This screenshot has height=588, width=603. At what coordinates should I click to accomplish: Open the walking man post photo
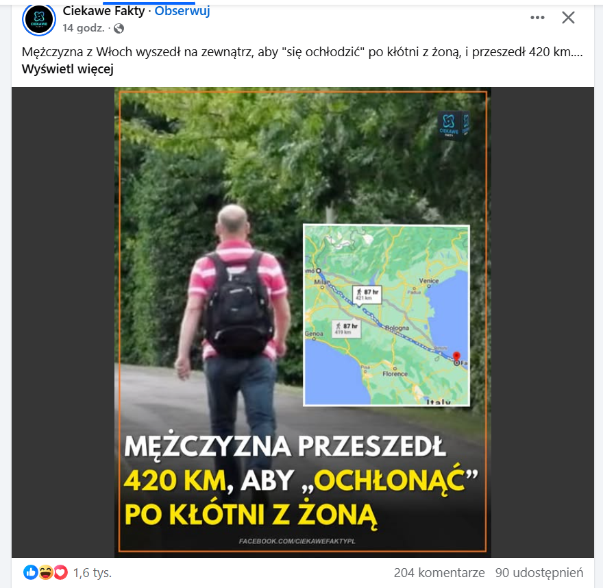303,322
